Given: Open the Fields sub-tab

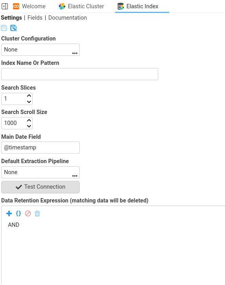Looking at the screenshot, I should [x=35, y=18].
